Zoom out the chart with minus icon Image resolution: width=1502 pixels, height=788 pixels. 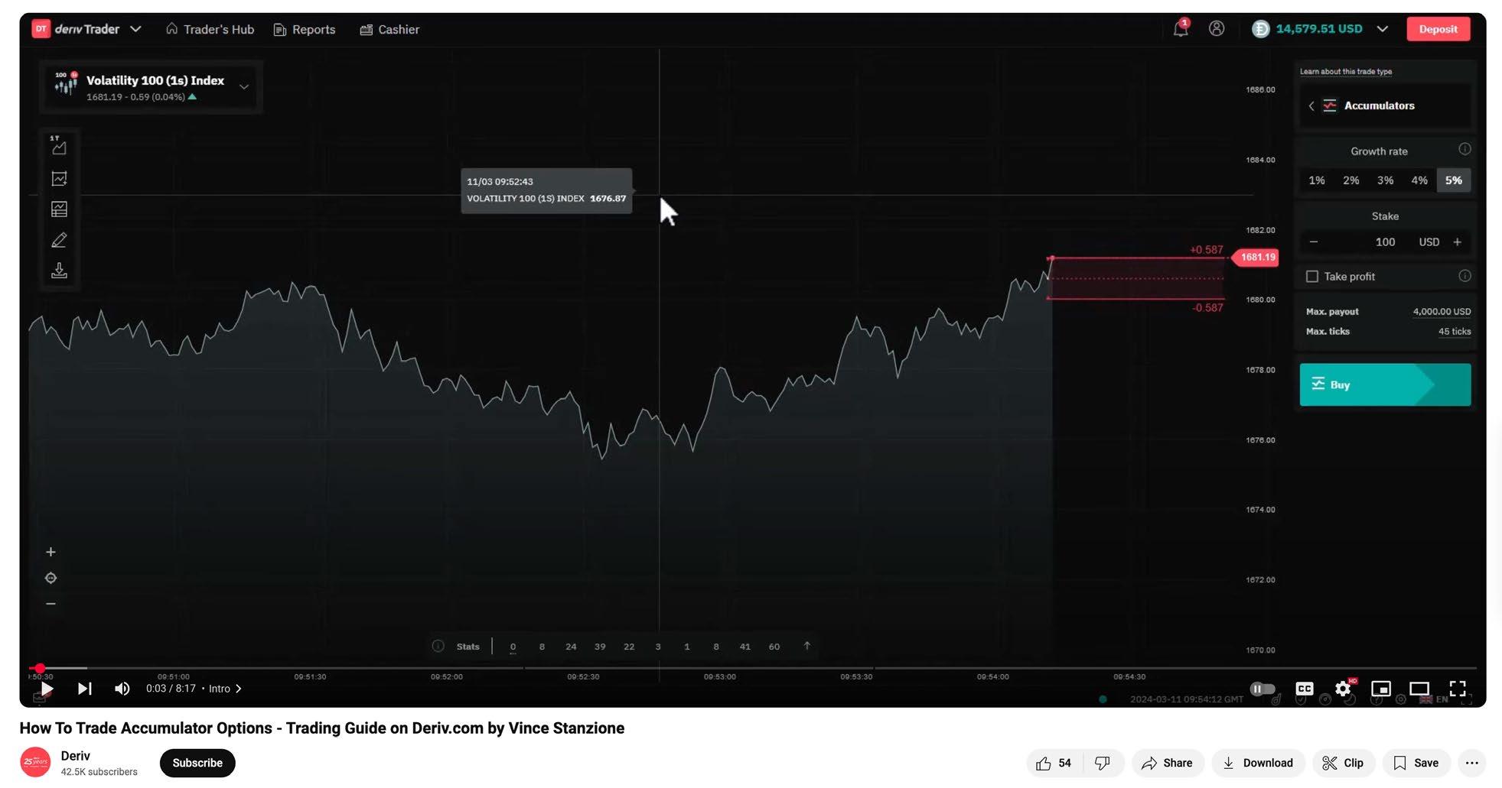coord(51,604)
